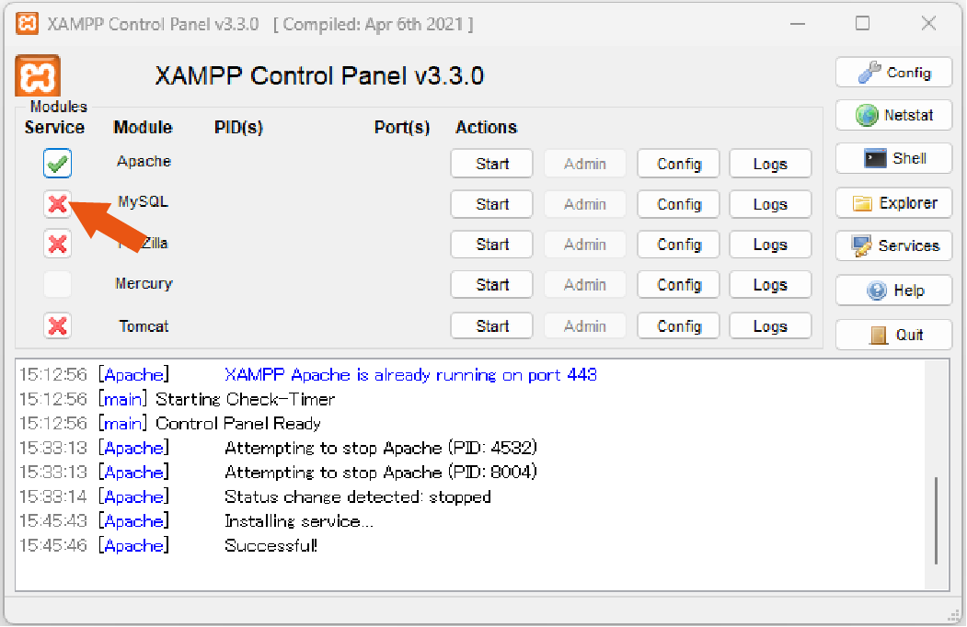Launch the Shell terminal icon button
This screenshot has height=627, width=967.
[x=893, y=158]
